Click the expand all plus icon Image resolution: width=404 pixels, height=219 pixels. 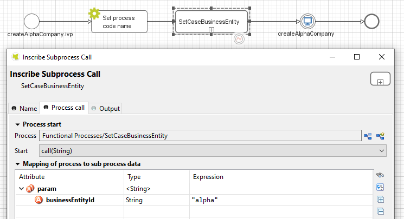(381, 200)
